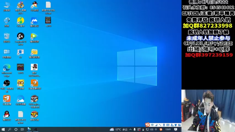Open the notification Action Center
Screen dimensions: 235x132
coord(176,129)
